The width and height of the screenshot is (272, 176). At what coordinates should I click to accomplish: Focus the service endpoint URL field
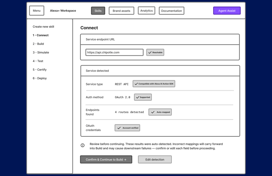point(114,52)
